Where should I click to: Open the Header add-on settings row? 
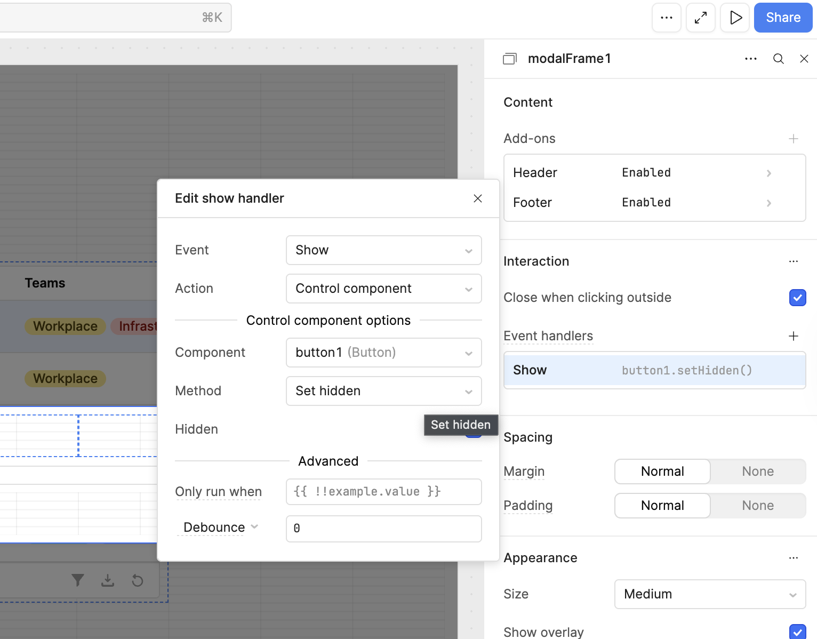point(654,173)
